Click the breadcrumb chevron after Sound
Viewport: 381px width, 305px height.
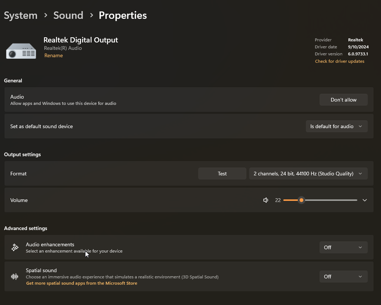[91, 16]
